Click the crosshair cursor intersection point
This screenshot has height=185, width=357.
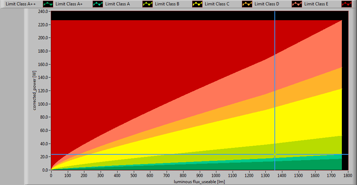(275, 154)
